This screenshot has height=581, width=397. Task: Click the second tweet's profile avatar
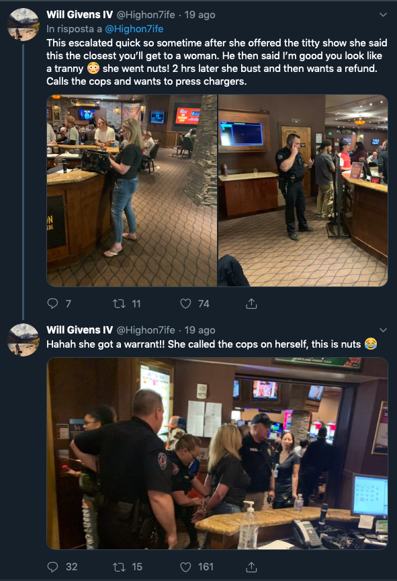click(x=24, y=340)
